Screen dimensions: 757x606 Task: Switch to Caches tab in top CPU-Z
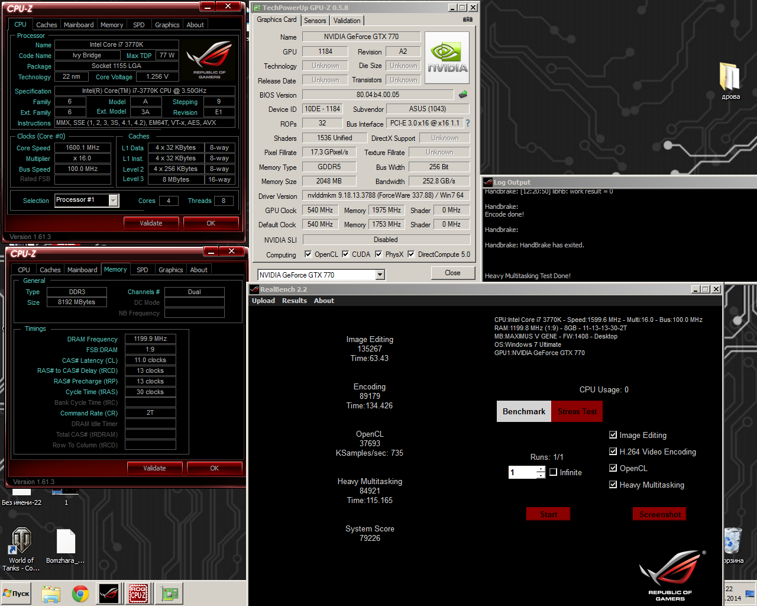tap(47, 25)
